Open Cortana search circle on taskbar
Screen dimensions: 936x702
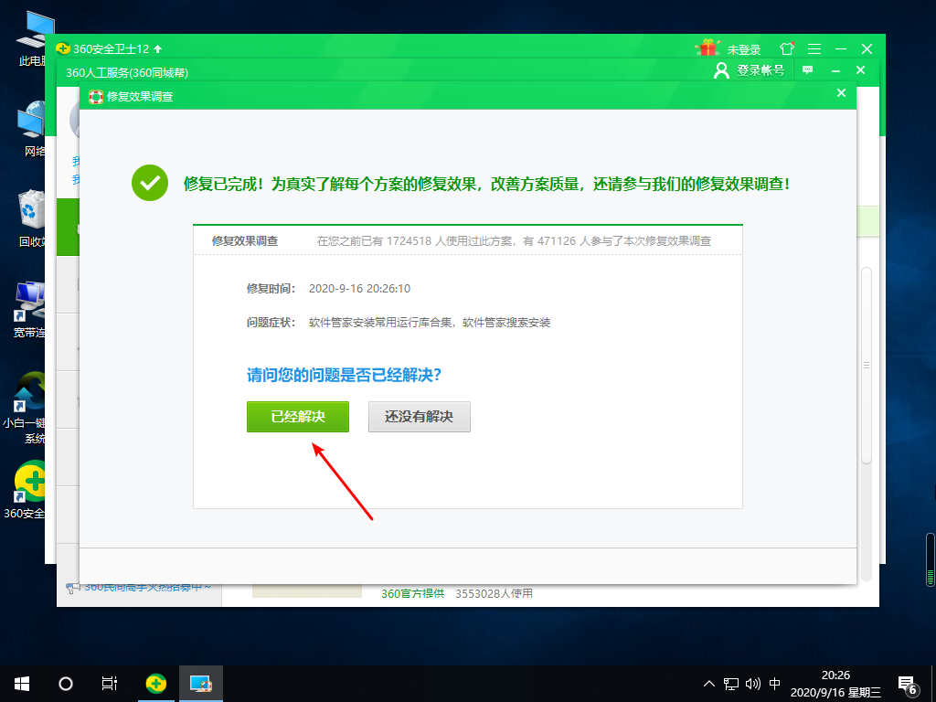(x=66, y=683)
